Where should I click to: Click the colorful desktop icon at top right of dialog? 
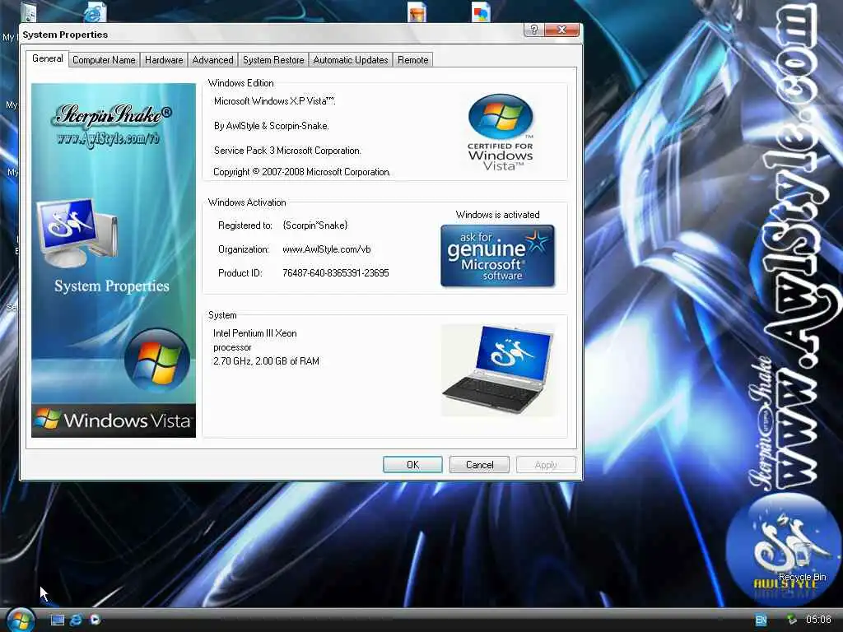[x=481, y=12]
